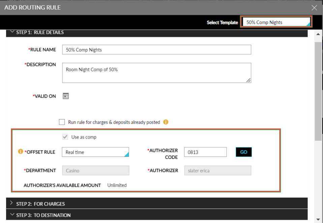
Task: Collapse the Step 3 To Destination section
Action: click(12, 215)
